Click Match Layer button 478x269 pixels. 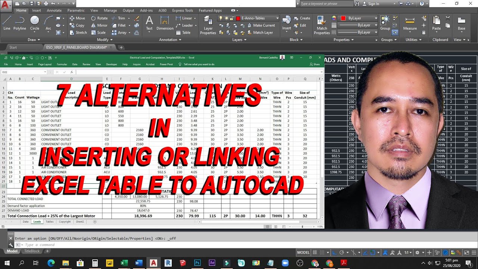coord(260,33)
